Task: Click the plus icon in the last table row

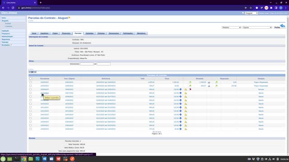Action: pos(181,129)
